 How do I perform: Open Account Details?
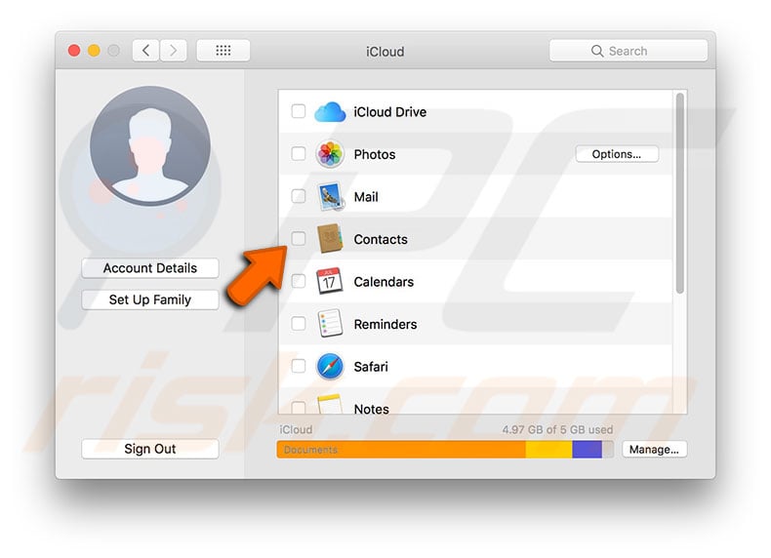pos(150,268)
